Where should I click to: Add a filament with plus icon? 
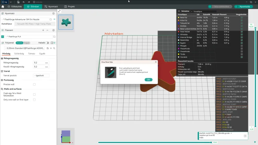43,30
